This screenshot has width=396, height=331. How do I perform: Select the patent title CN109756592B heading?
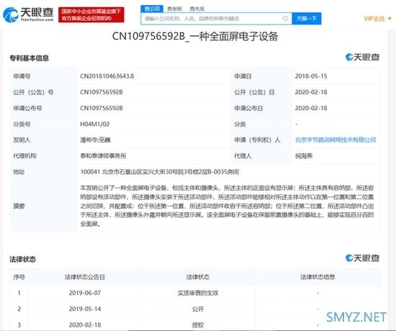(195, 37)
